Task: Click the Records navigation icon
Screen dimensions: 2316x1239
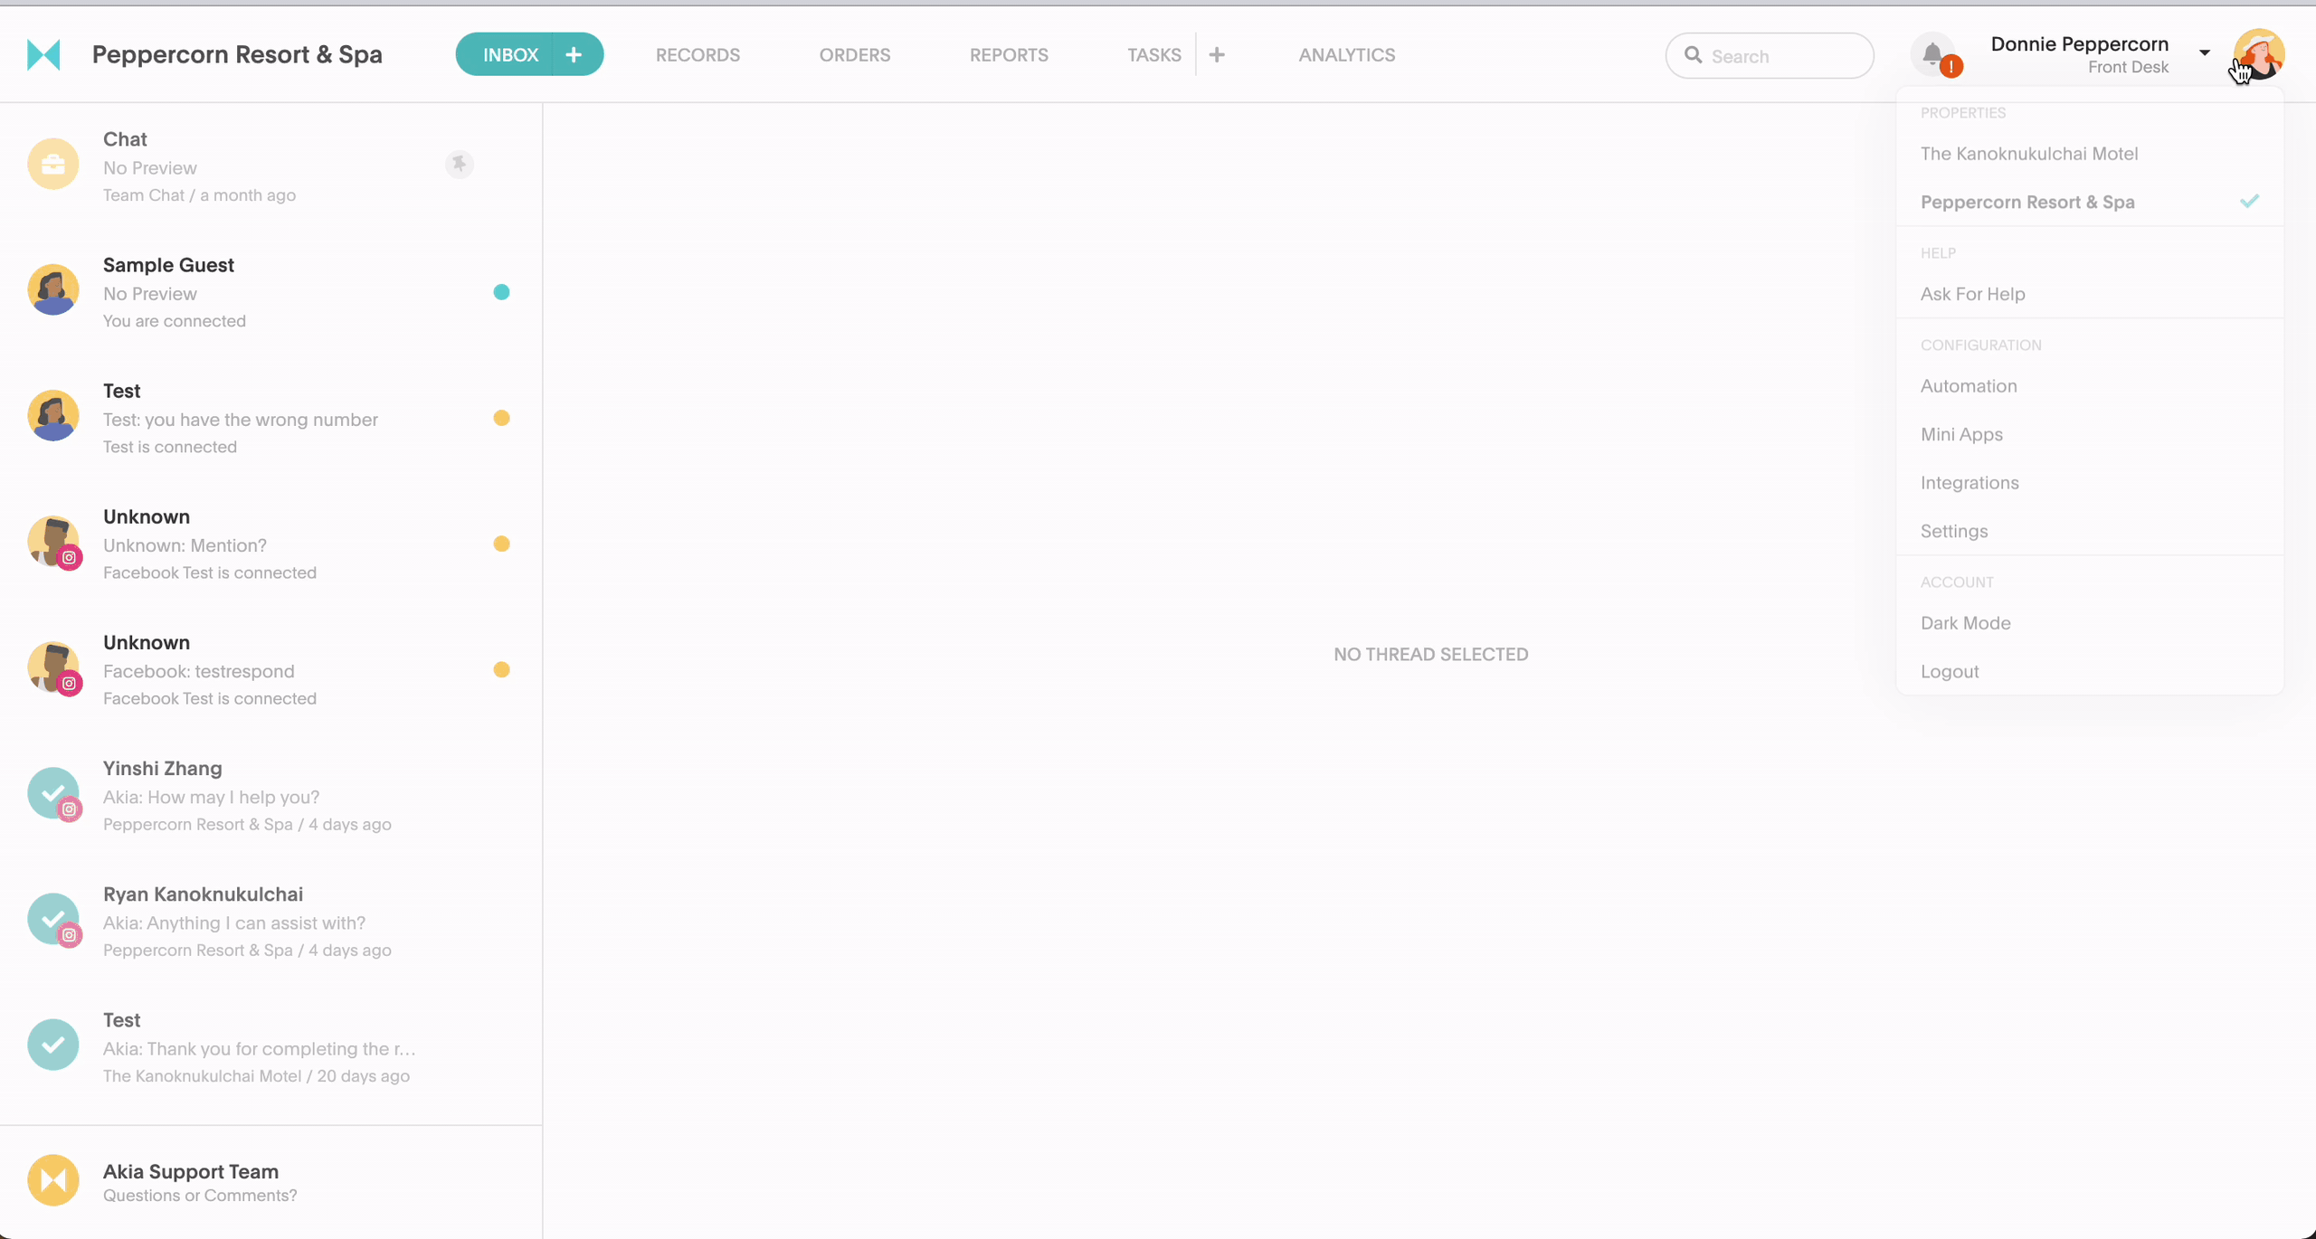Action: [697, 55]
